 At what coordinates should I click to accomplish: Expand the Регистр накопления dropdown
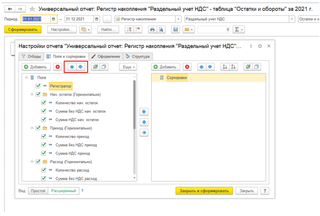coord(178,19)
